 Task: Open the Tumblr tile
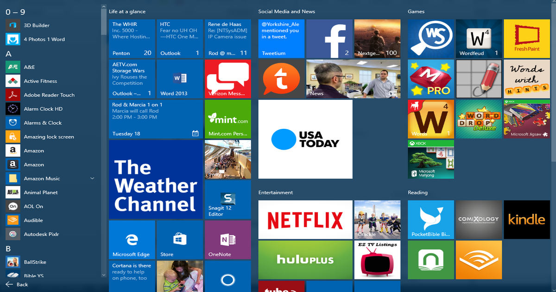click(x=282, y=79)
